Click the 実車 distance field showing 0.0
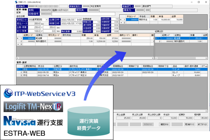The width and height of the screenshot is (210, 140). 49,31
